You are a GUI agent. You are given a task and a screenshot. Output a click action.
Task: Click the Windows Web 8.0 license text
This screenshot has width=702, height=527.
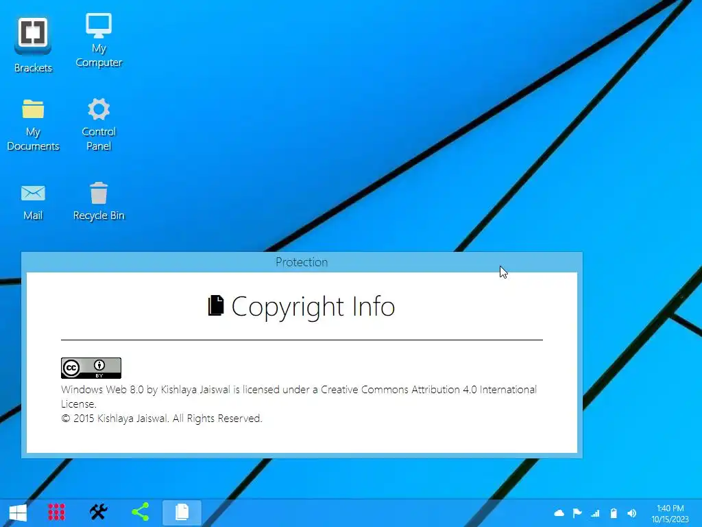299,397
